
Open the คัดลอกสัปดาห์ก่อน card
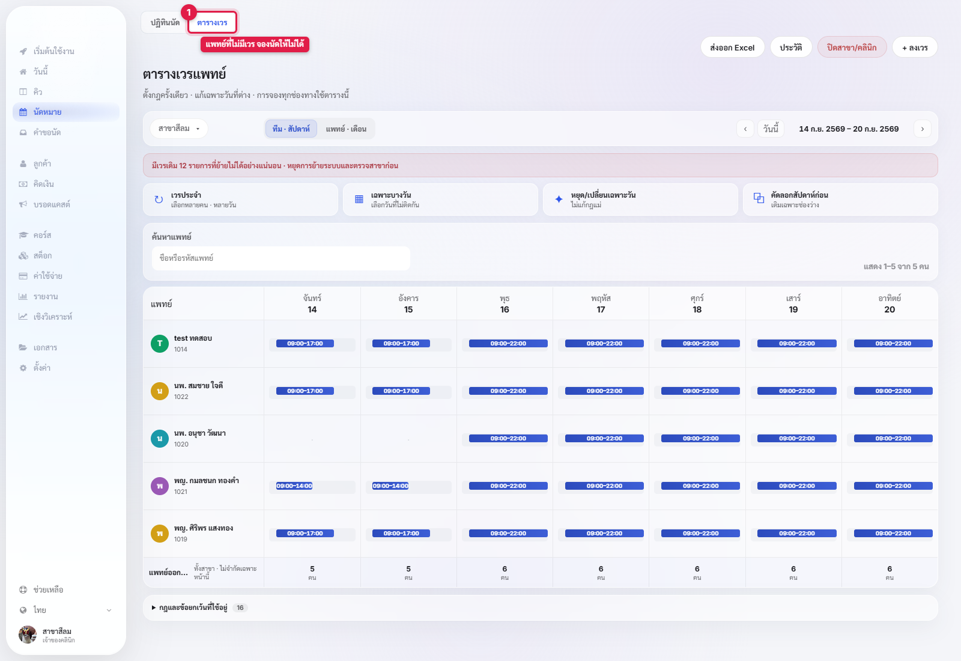tap(840, 200)
